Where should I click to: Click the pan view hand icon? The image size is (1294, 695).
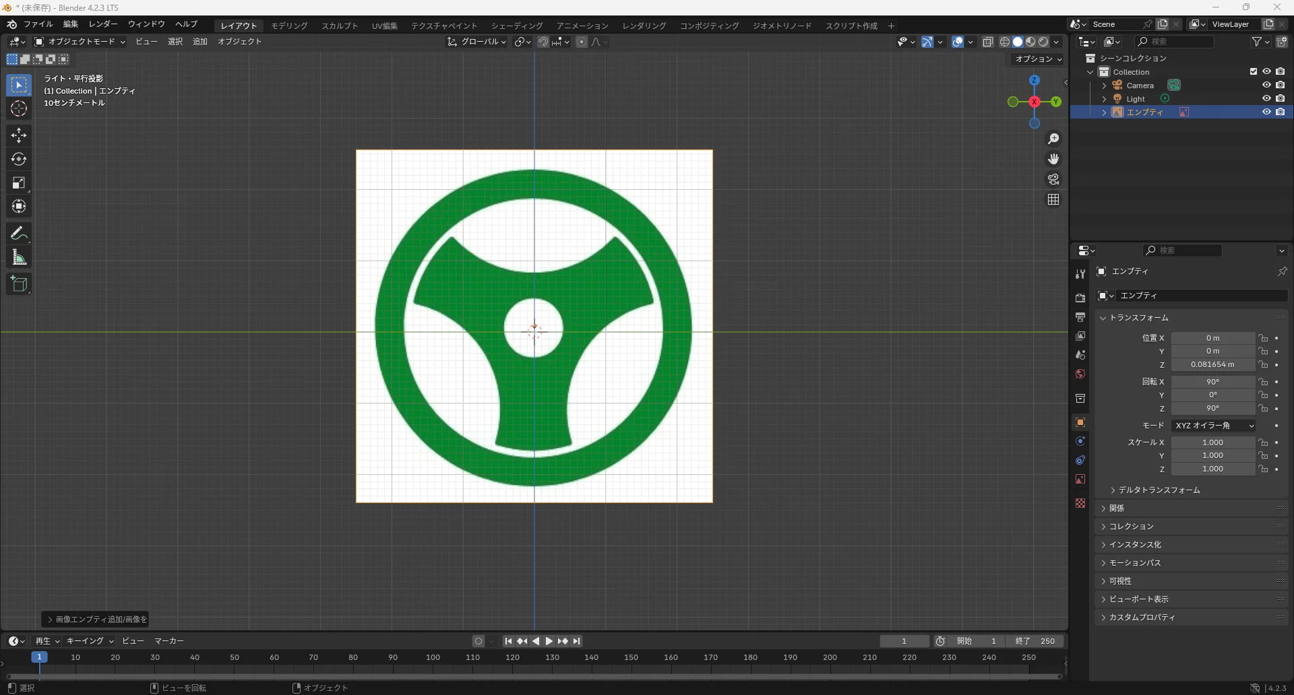point(1053,159)
